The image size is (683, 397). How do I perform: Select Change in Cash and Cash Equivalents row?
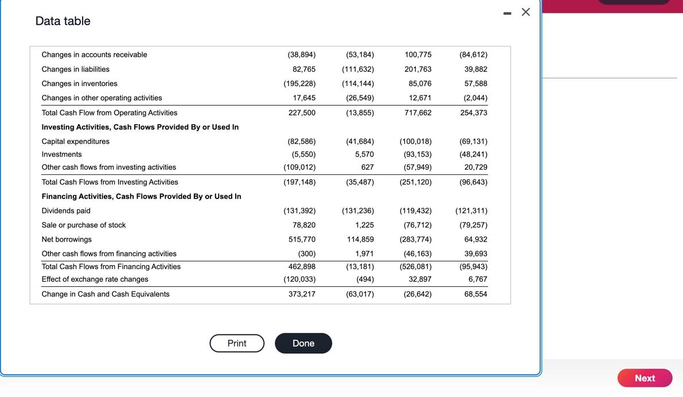point(105,294)
